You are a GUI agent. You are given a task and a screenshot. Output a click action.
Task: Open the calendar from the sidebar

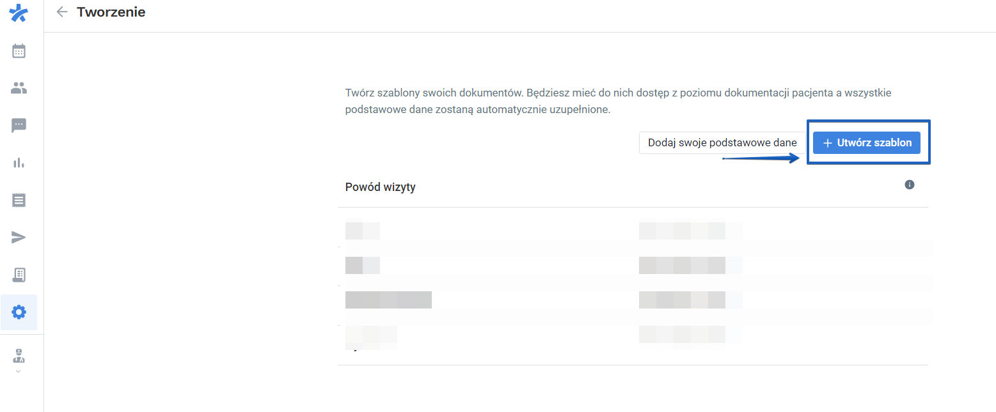19,51
